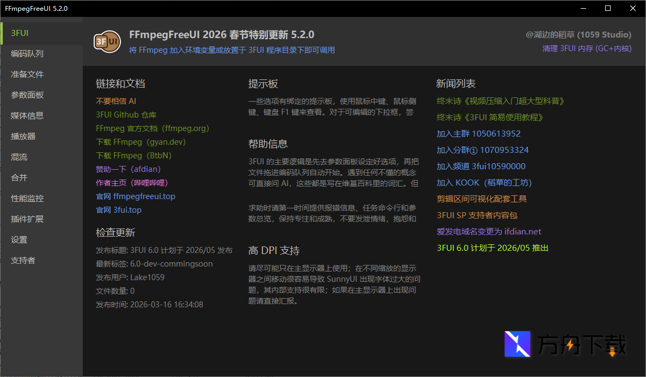
Task: Click the 3FUI logo icon
Action: point(107,42)
